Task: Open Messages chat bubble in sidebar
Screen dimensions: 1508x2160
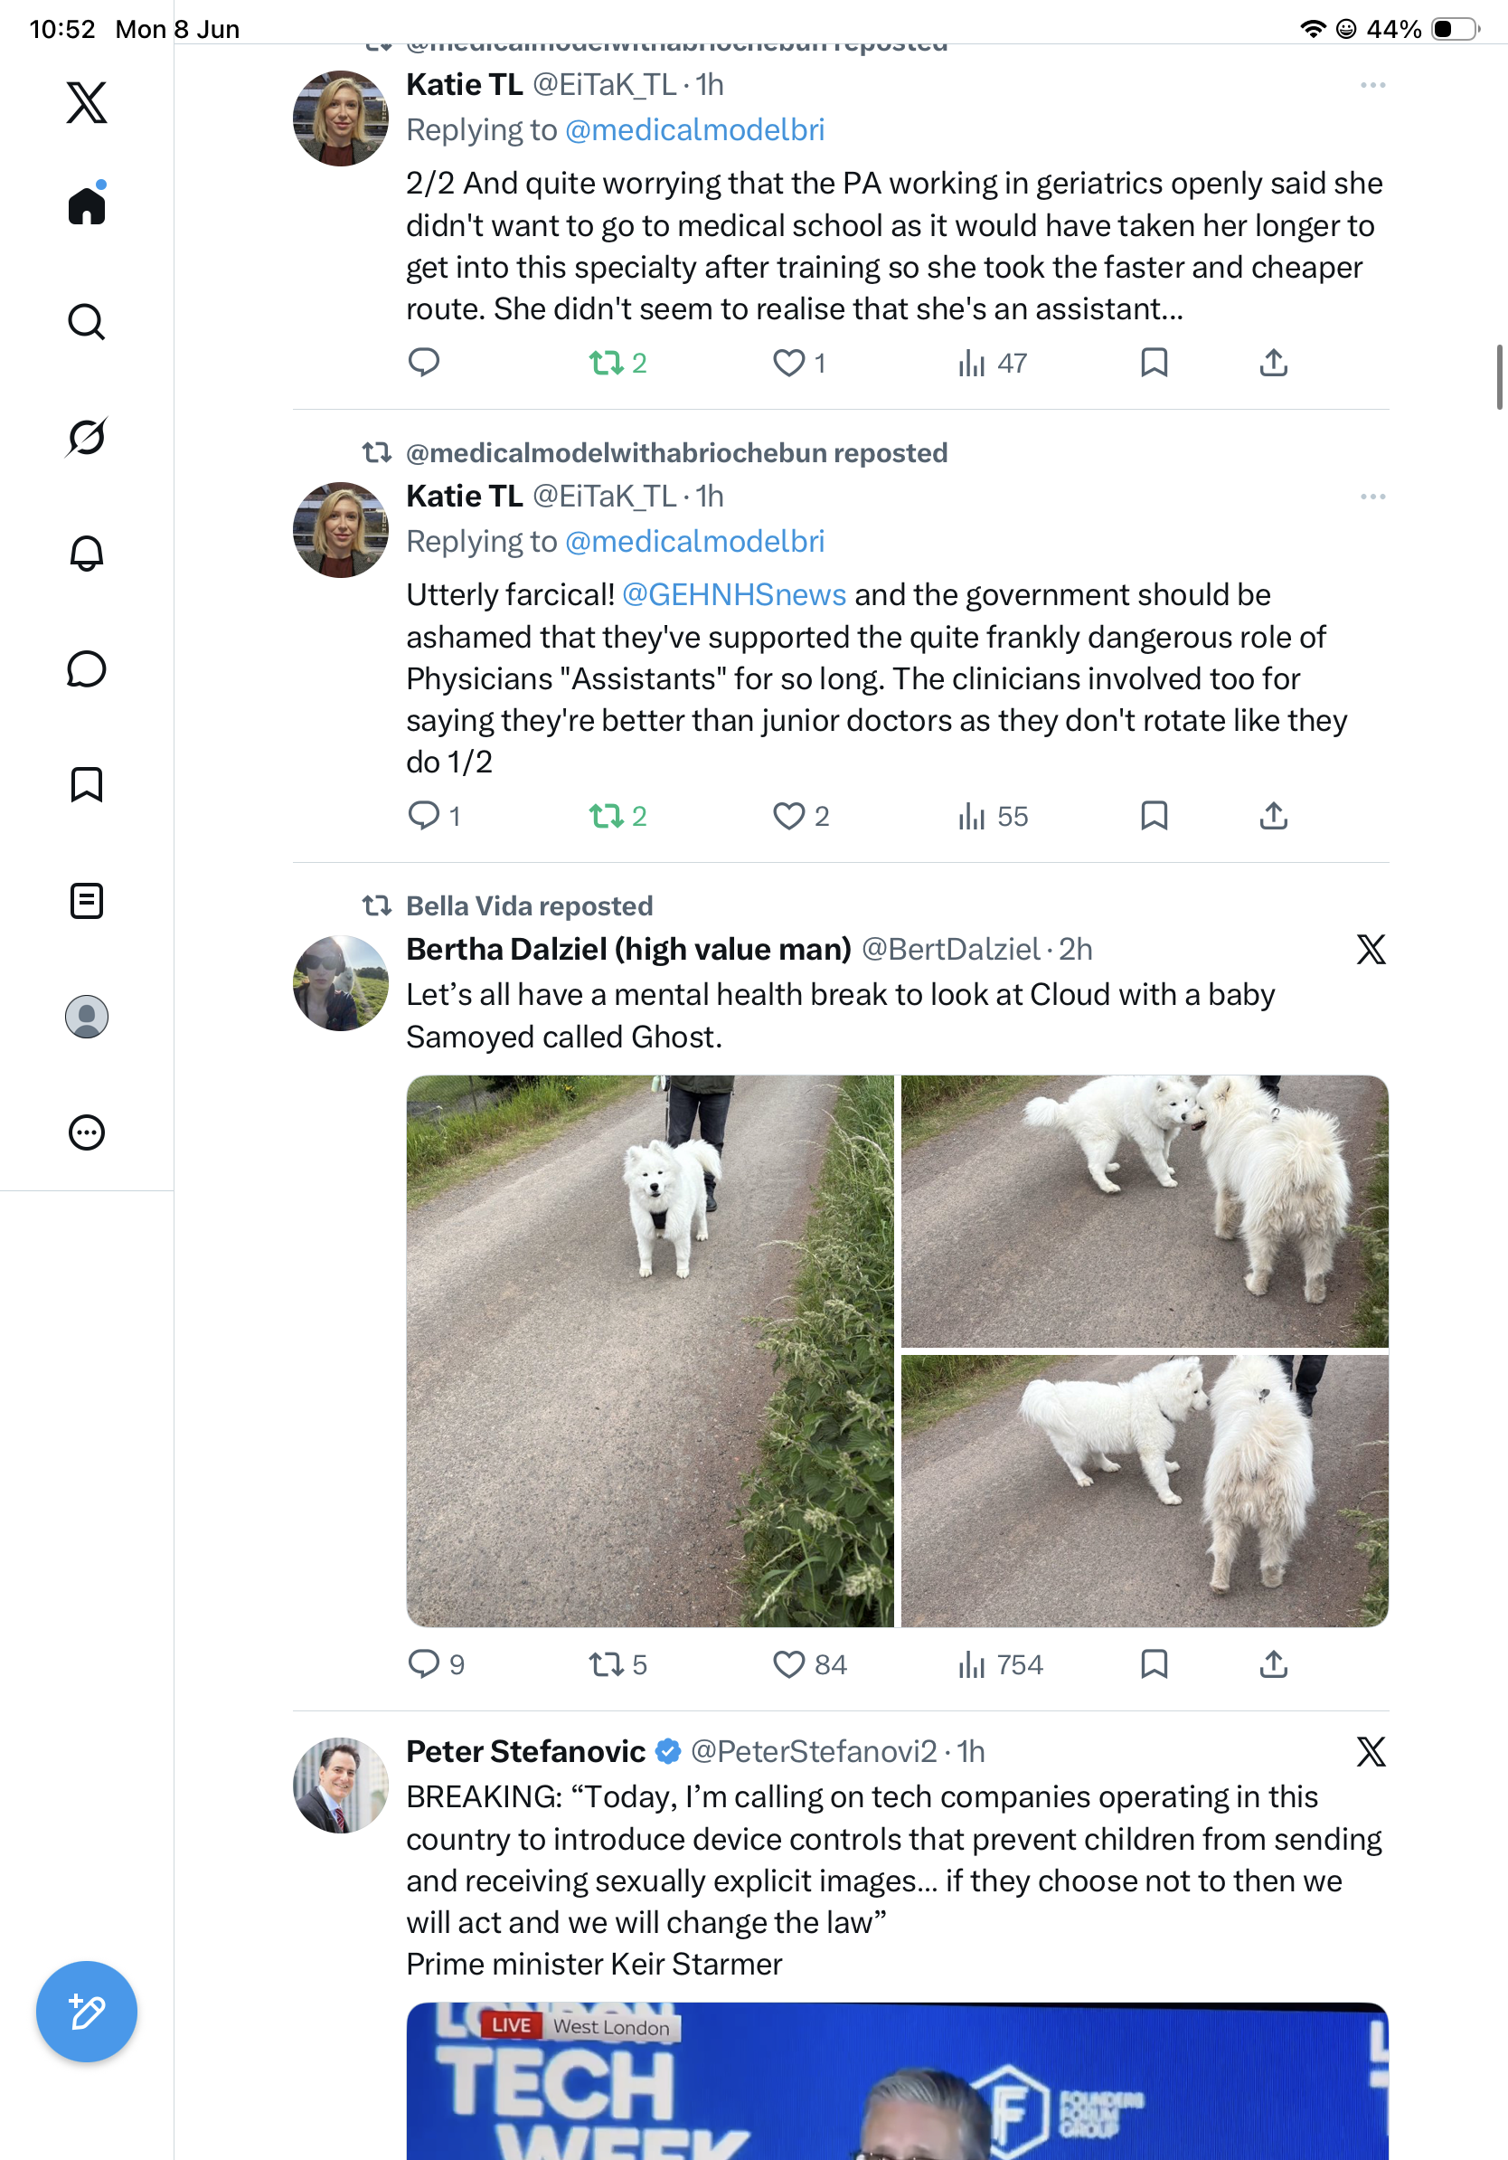Action: pos(87,668)
